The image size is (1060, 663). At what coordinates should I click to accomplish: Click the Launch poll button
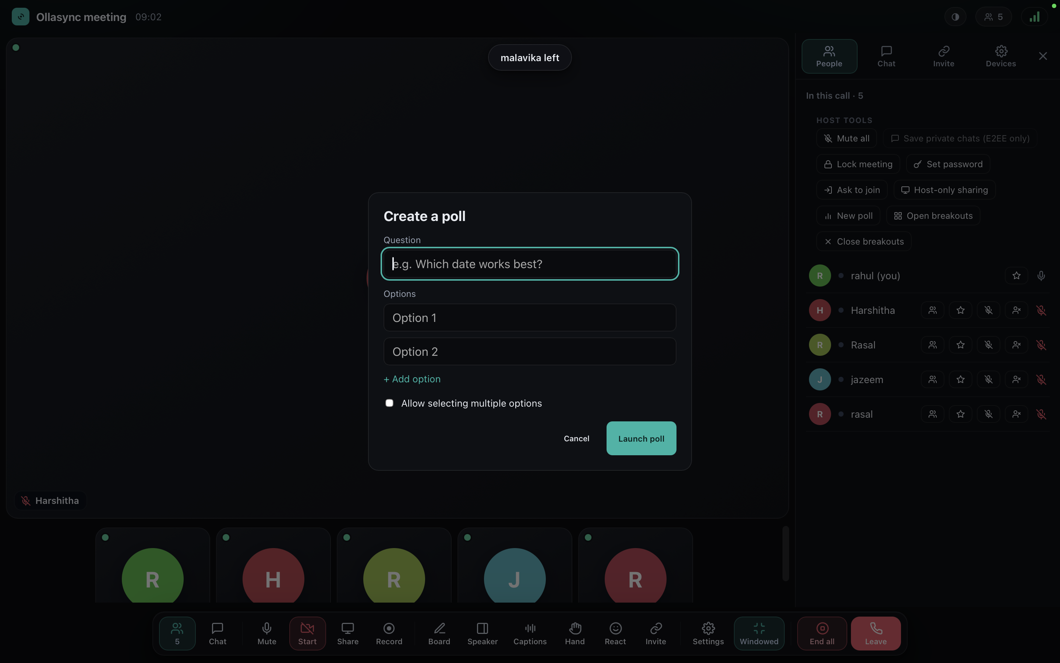641,438
